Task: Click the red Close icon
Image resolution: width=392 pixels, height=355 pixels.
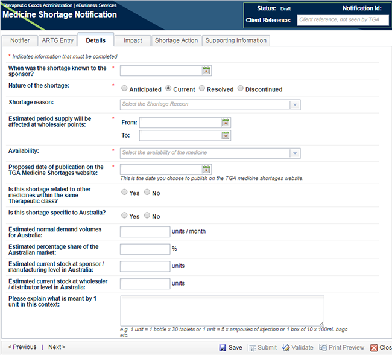Action: (x=373, y=348)
